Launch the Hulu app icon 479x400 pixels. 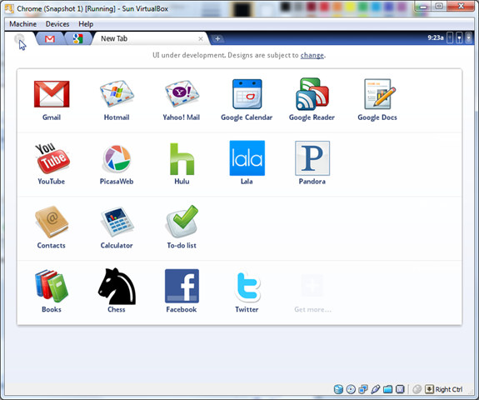coord(182,159)
